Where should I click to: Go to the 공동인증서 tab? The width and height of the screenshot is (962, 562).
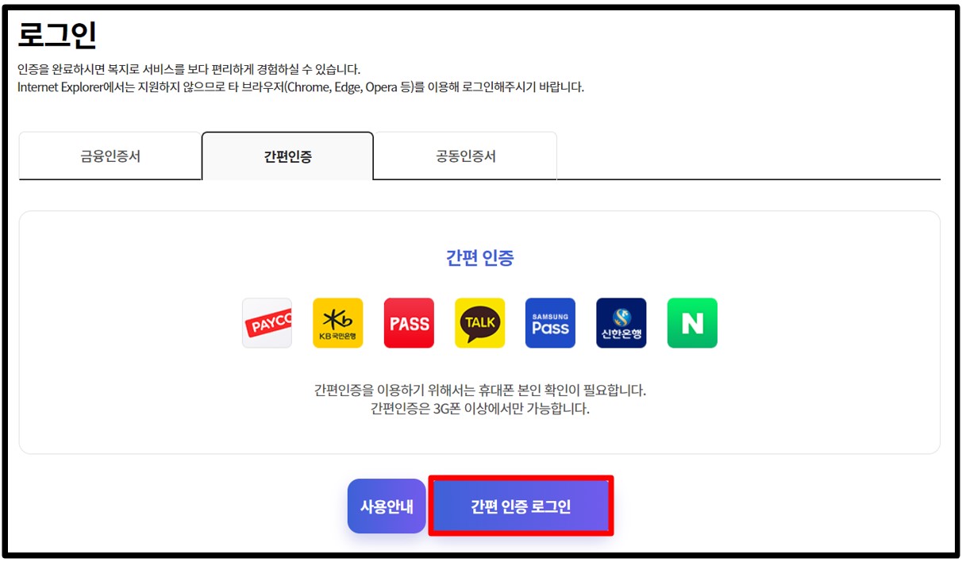click(466, 156)
